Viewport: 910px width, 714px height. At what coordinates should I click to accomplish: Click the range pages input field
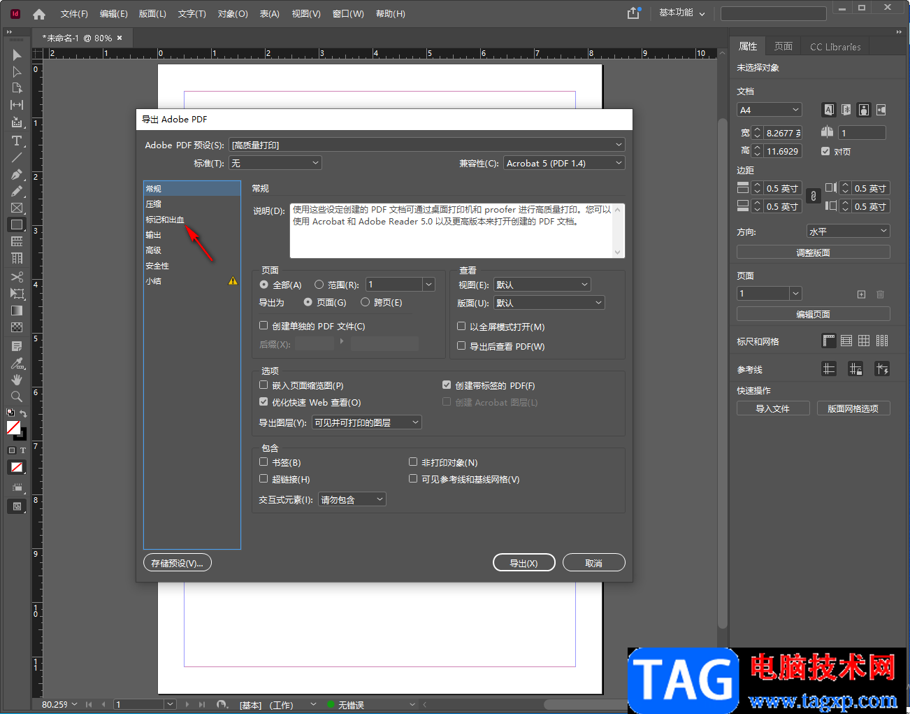tap(394, 285)
